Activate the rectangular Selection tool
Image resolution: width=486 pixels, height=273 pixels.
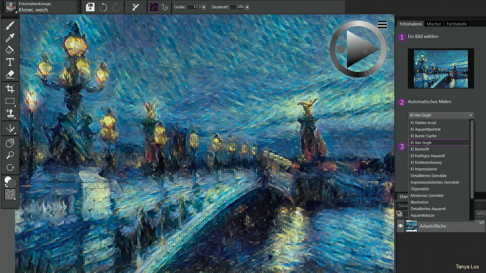[10, 101]
